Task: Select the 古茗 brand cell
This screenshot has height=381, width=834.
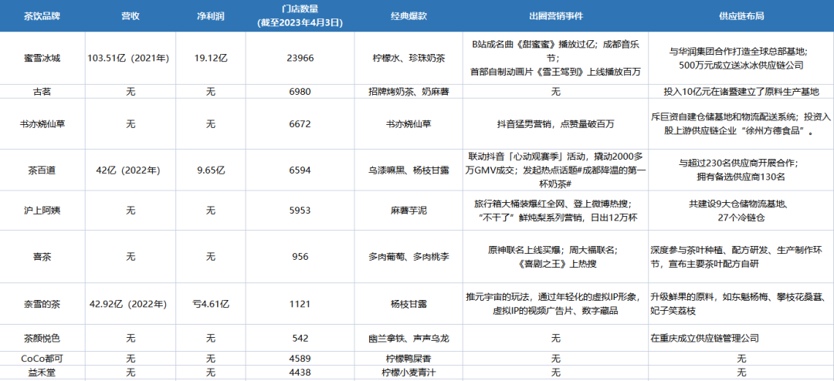Action: (42, 92)
